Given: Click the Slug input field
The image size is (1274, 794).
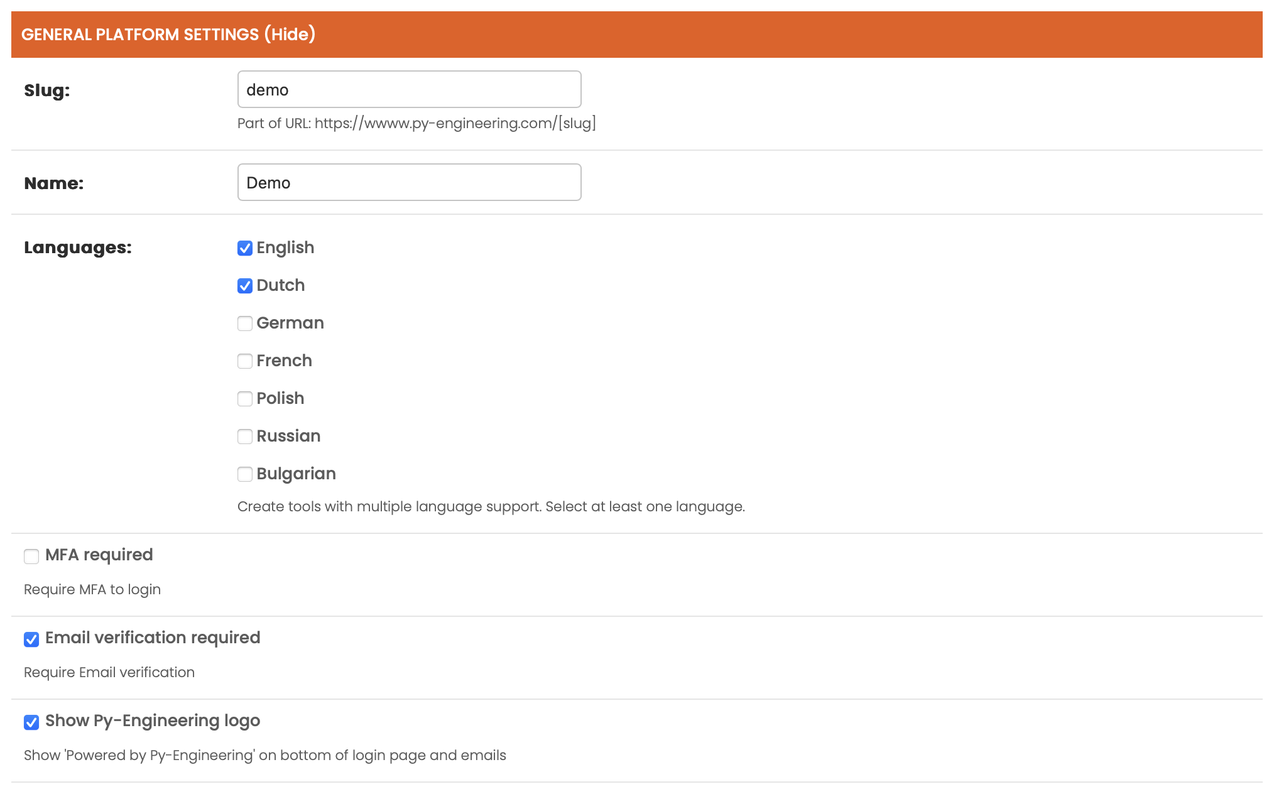Looking at the screenshot, I should 409,89.
